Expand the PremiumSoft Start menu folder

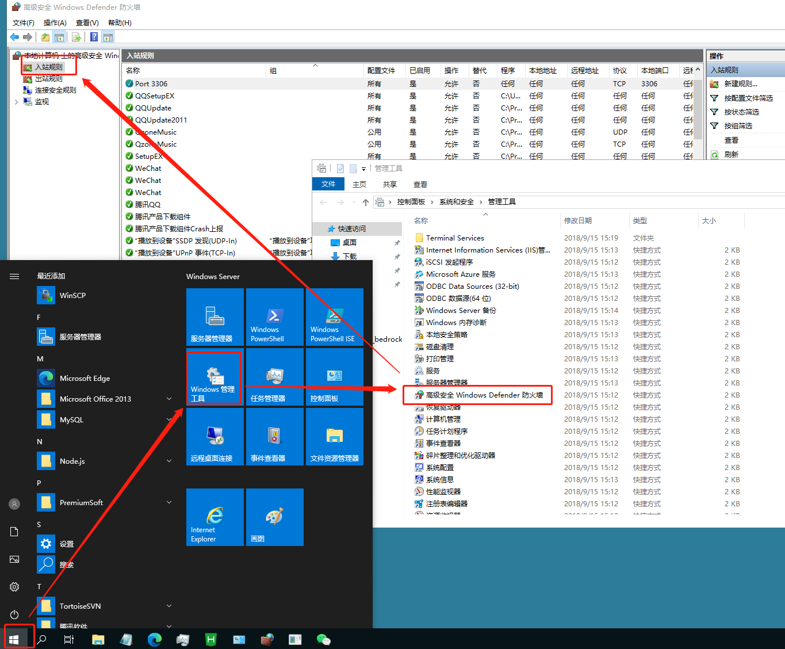coord(169,503)
